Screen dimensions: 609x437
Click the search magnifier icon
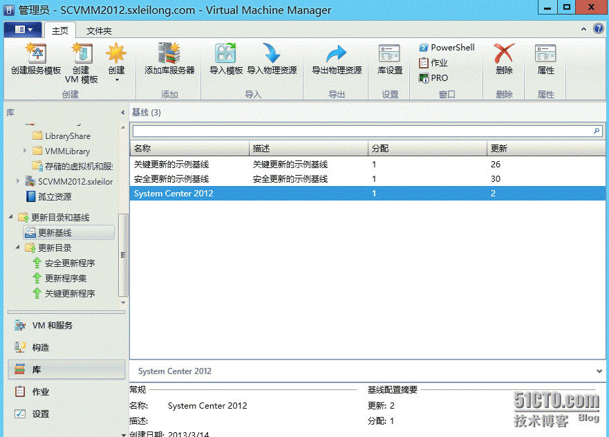[597, 131]
